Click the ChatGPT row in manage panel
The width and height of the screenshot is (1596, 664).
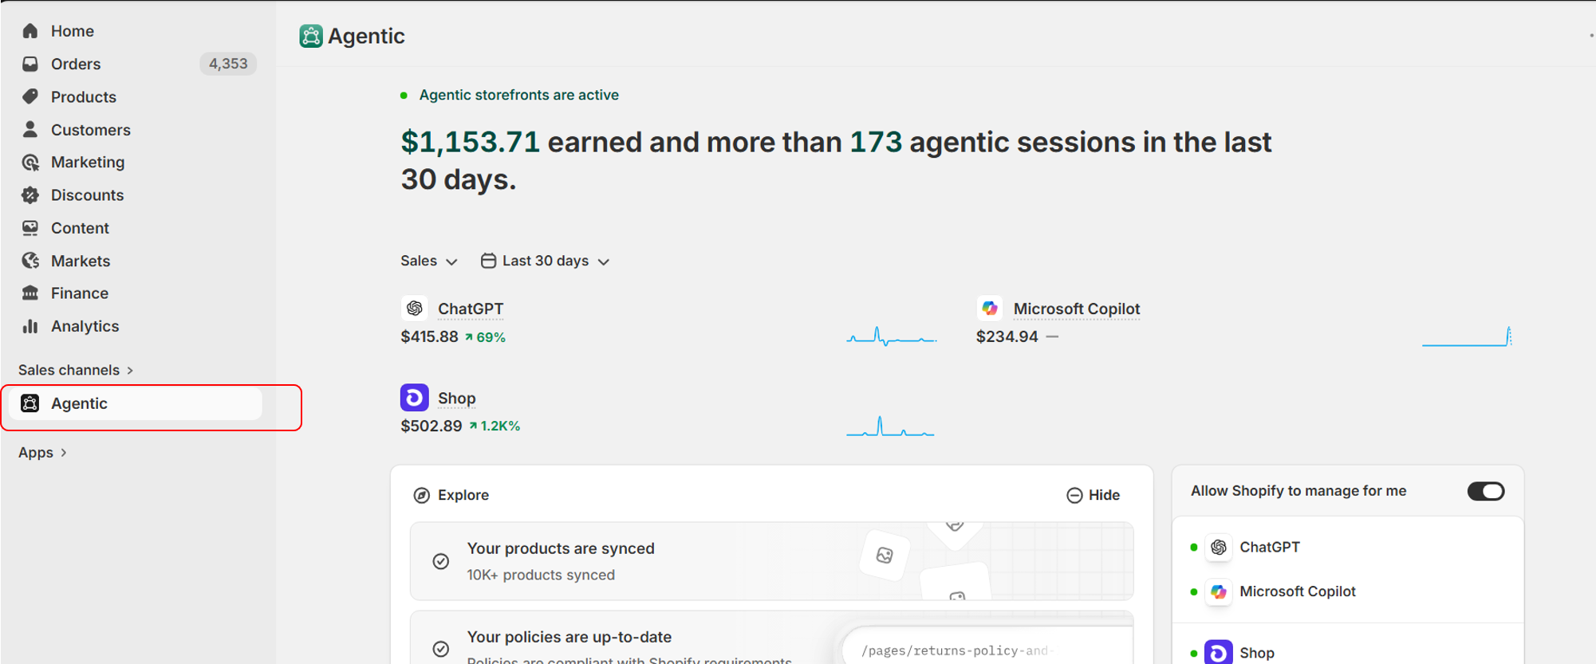pyautogui.click(x=1348, y=548)
